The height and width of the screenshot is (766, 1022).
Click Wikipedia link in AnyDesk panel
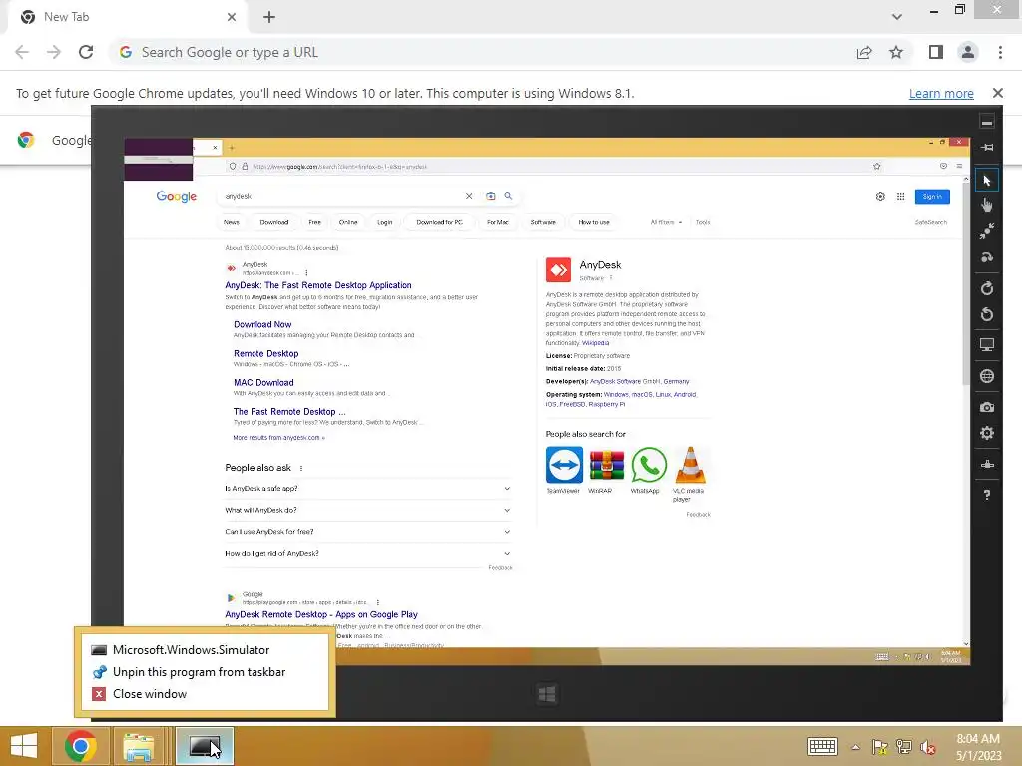pyautogui.click(x=596, y=343)
